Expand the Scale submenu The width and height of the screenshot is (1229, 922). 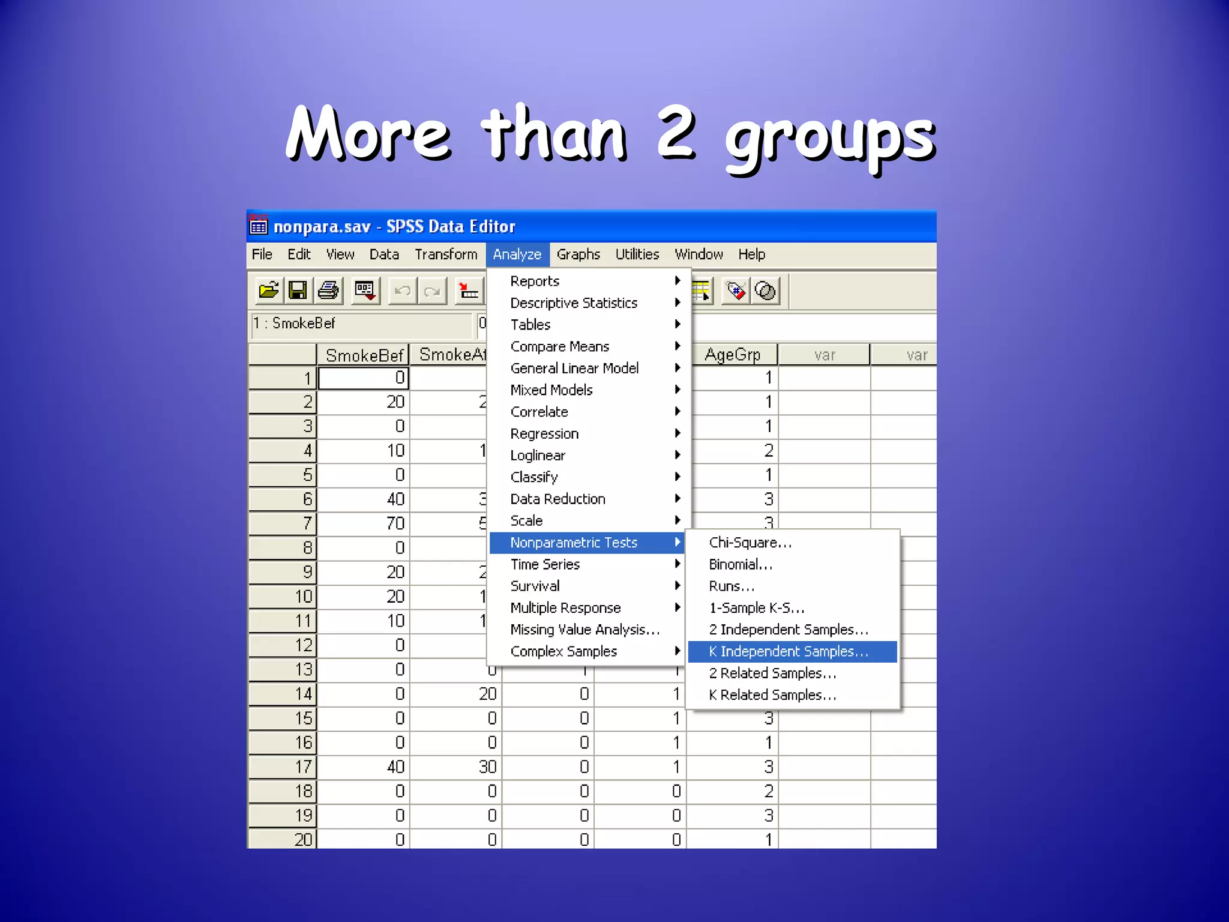[x=589, y=520]
